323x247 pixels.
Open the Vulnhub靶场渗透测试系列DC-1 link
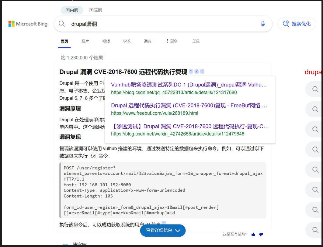189,85
